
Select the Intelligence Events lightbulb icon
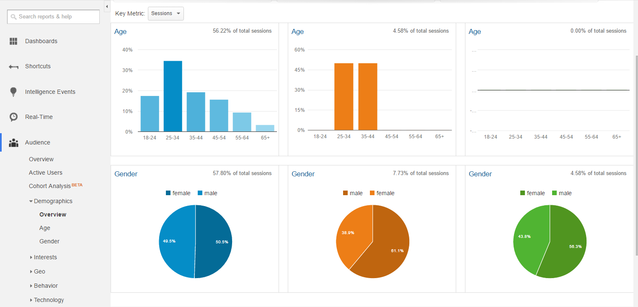pyautogui.click(x=13, y=92)
